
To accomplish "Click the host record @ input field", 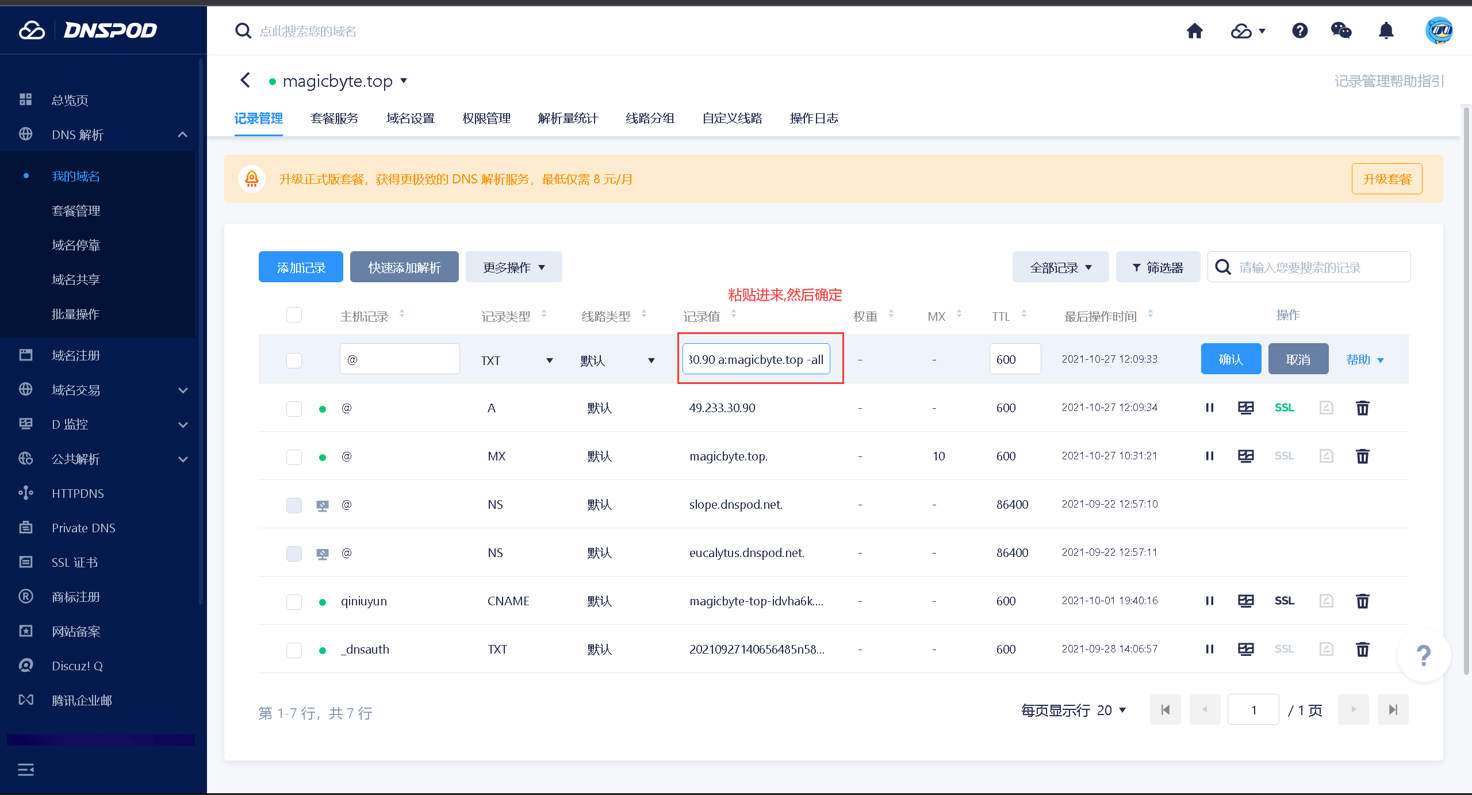I will (400, 359).
